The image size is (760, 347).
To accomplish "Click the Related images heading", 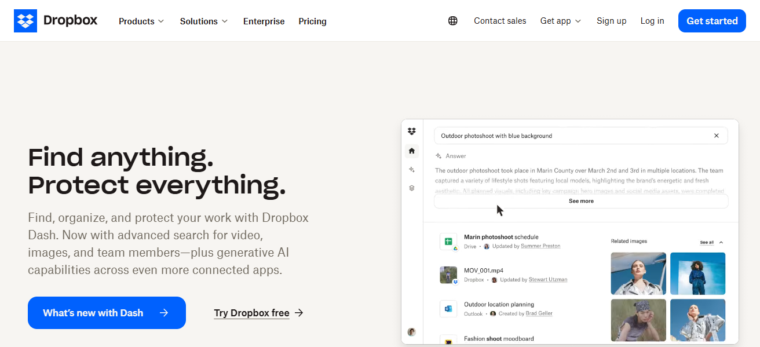I will tap(629, 241).
